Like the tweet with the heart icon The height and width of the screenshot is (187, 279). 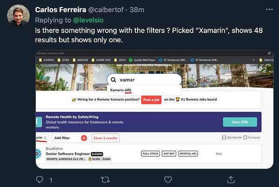click(x=168, y=180)
